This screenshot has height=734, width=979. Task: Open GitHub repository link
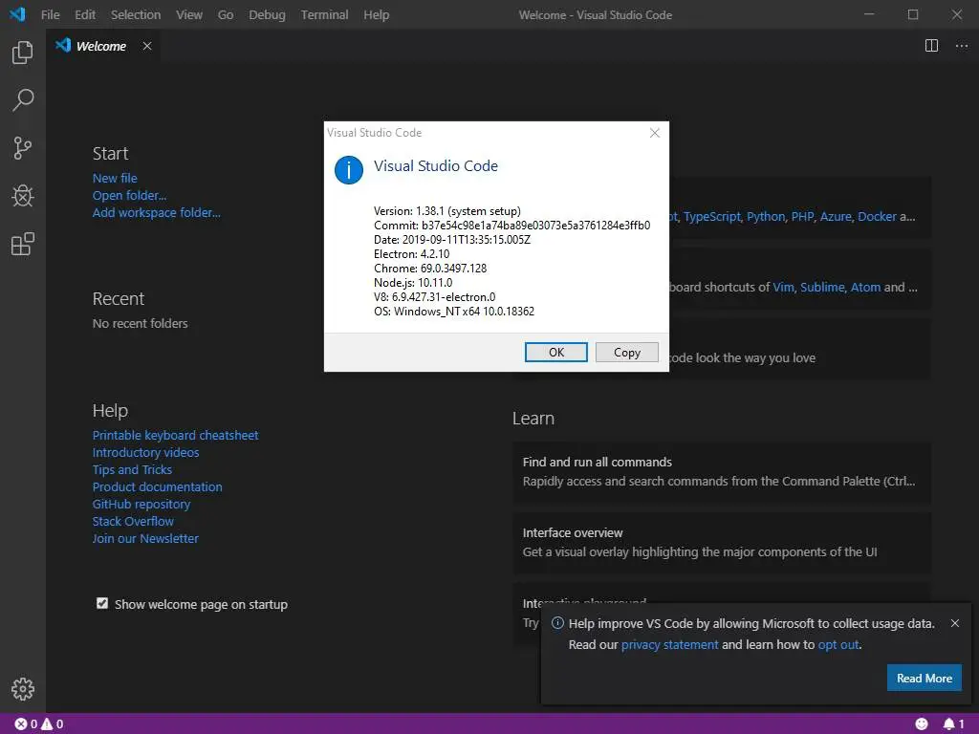141,504
